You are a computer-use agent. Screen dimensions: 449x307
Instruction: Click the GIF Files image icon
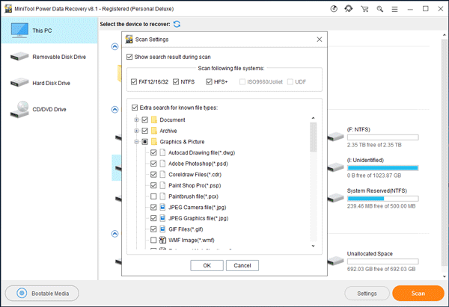click(162, 229)
